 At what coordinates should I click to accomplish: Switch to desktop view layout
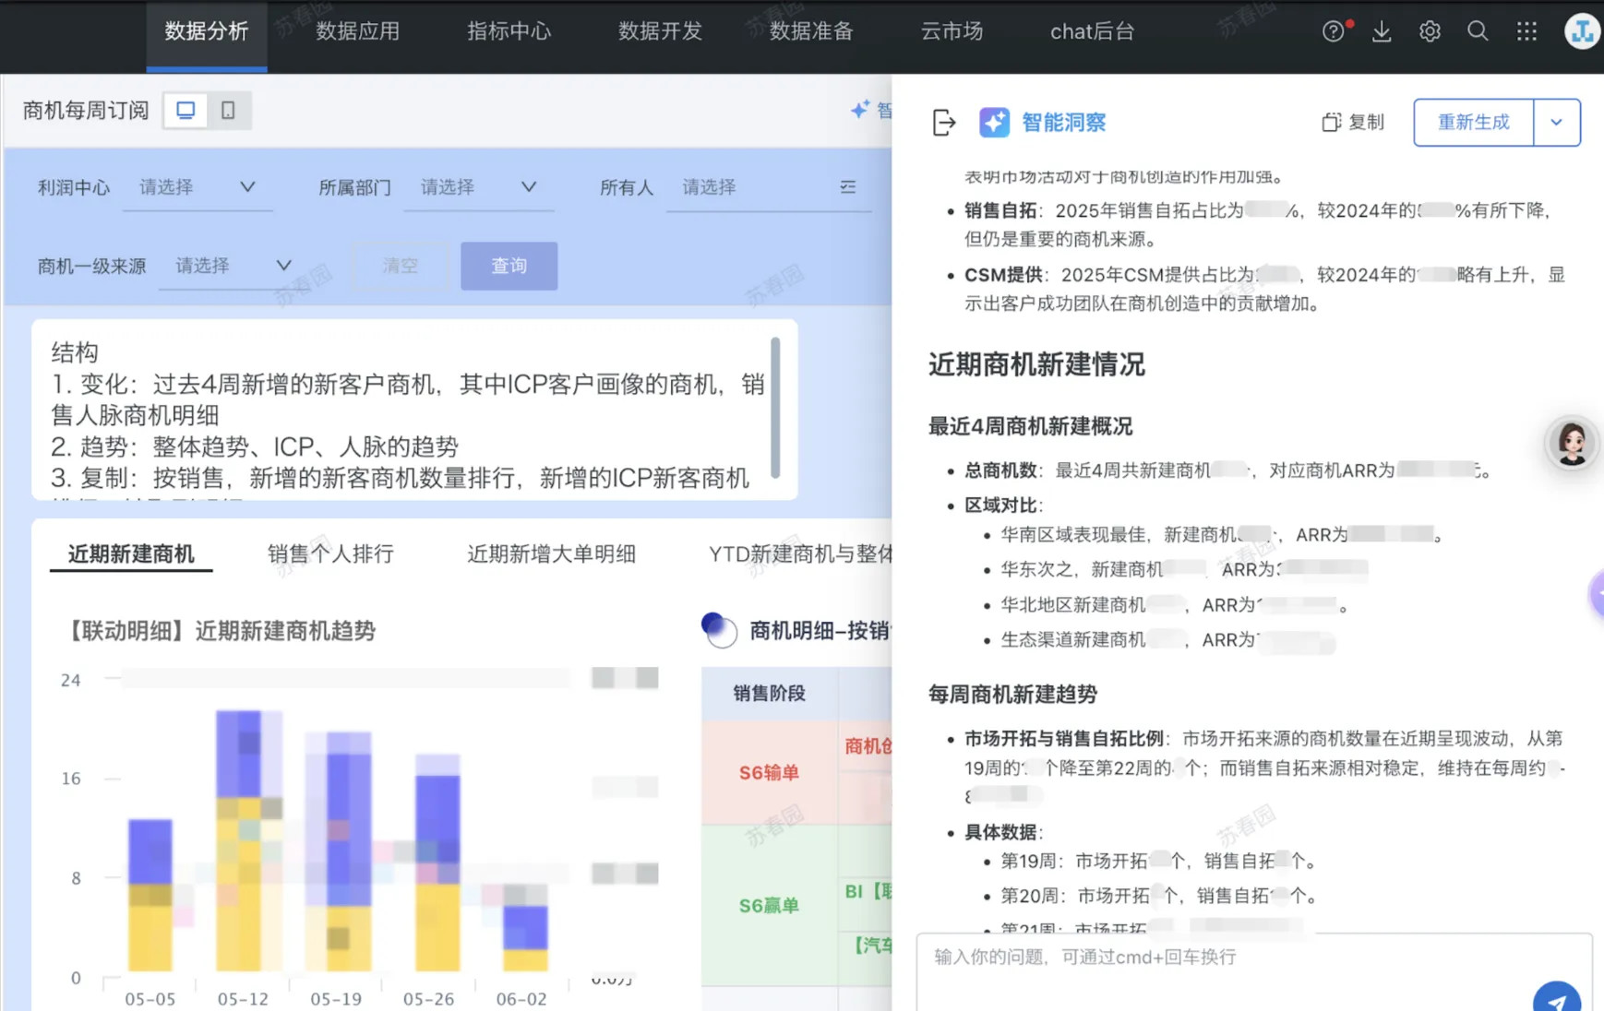pos(186,111)
